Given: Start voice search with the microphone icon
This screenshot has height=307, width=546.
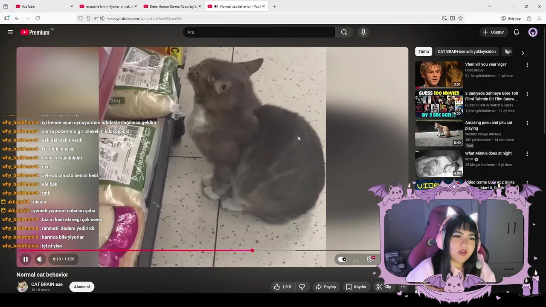Looking at the screenshot, I should (x=363, y=32).
